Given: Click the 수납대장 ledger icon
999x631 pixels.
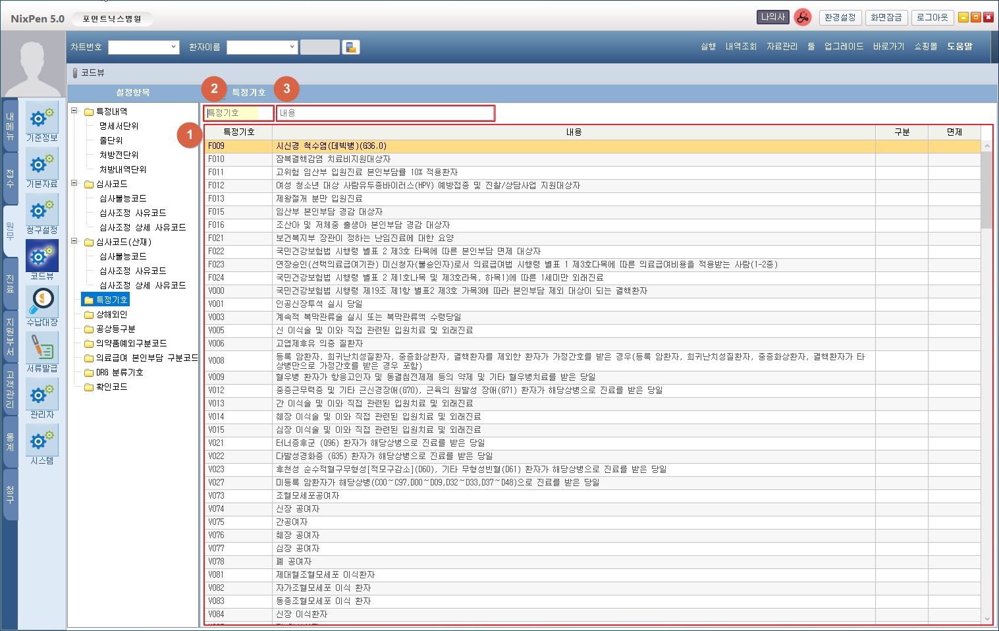Looking at the screenshot, I should 42,303.
